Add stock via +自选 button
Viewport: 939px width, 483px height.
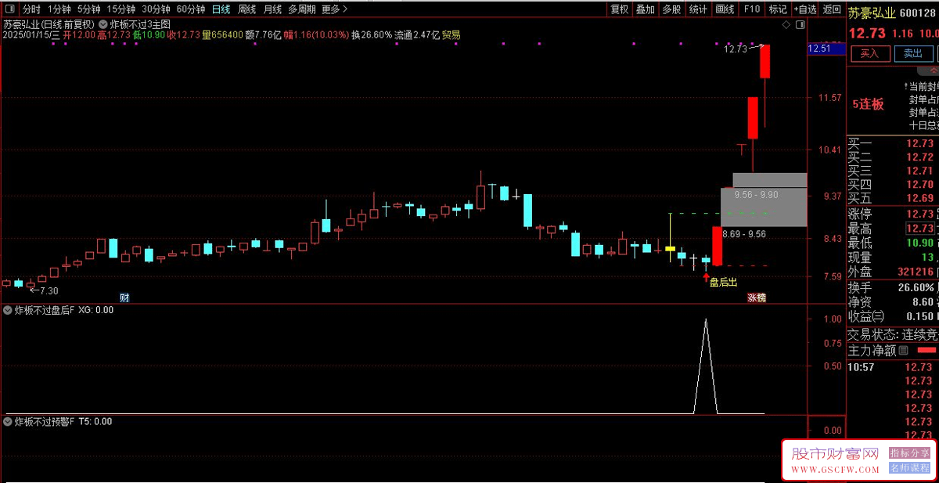pyautogui.click(x=805, y=9)
